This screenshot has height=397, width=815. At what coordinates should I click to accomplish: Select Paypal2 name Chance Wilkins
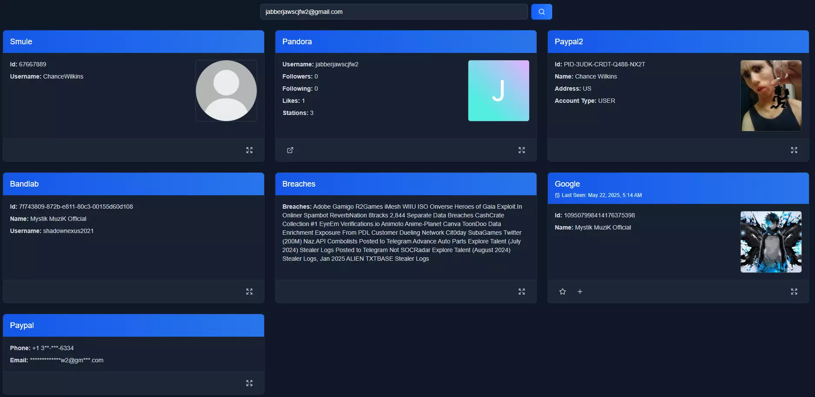[596, 76]
